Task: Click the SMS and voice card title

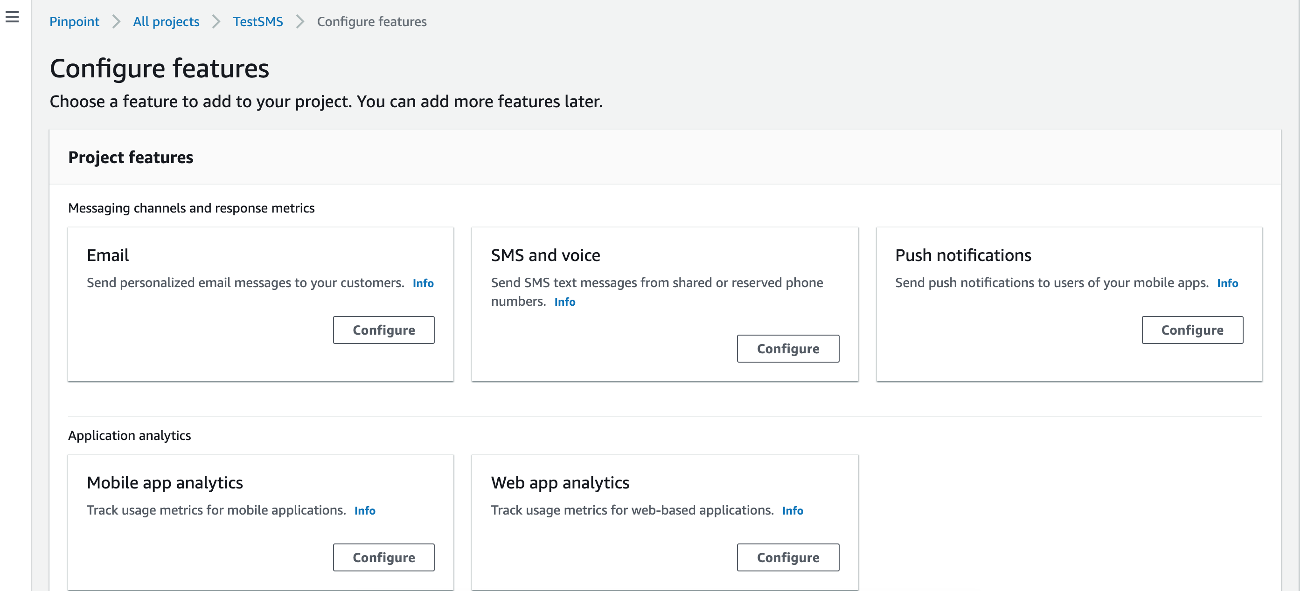Action: pos(545,255)
